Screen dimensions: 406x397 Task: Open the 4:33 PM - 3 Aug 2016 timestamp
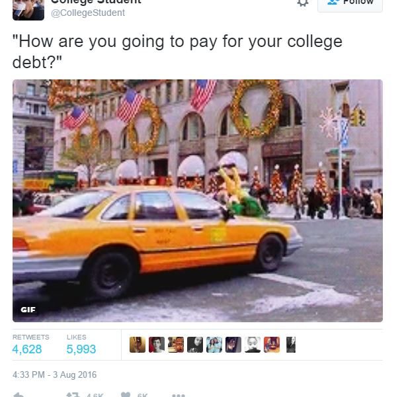(55, 375)
